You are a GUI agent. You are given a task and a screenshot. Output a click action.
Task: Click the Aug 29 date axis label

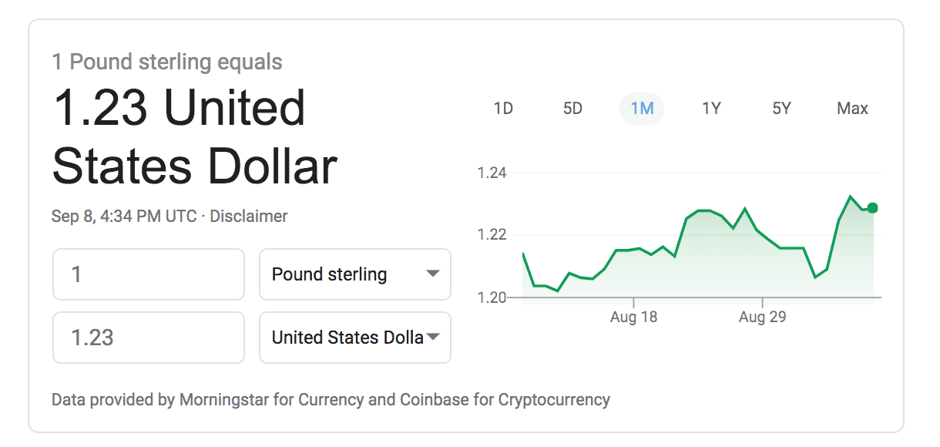(x=762, y=317)
